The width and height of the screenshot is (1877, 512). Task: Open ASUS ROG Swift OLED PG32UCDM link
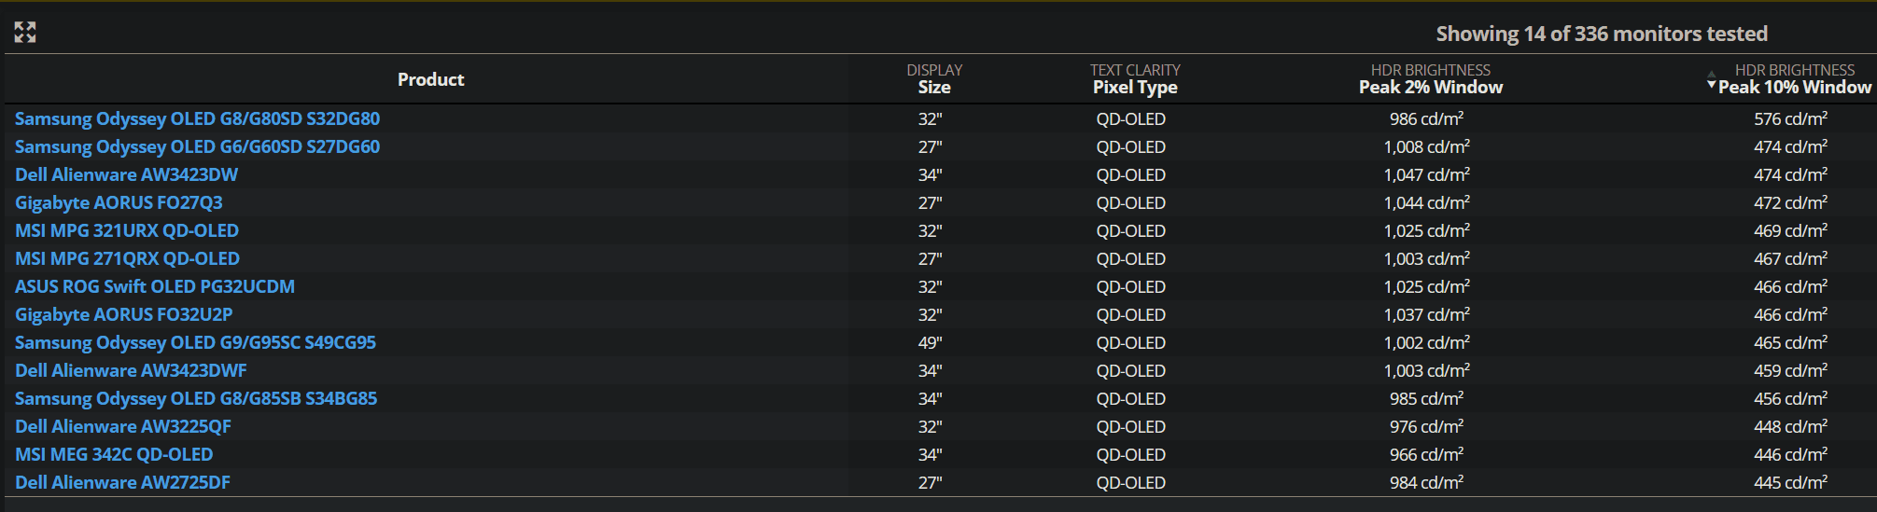155,286
